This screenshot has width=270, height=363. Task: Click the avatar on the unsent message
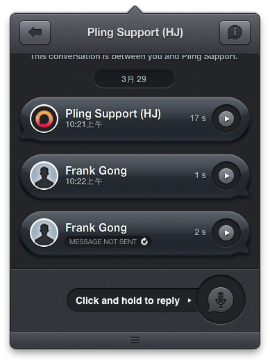click(44, 232)
